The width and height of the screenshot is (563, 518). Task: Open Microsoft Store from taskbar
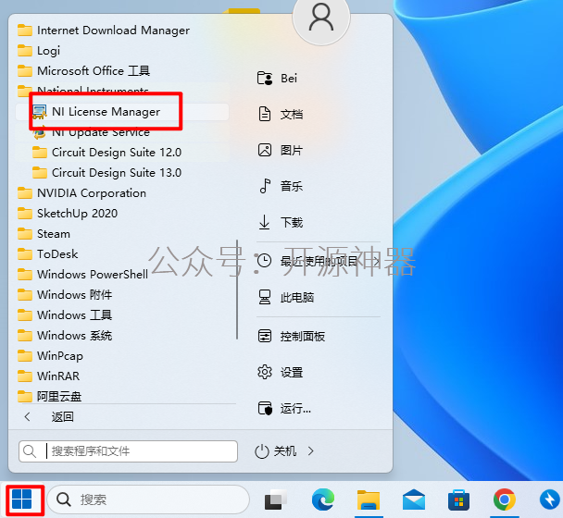pos(459,499)
